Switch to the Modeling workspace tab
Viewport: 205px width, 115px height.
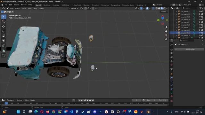[x=47, y=5]
